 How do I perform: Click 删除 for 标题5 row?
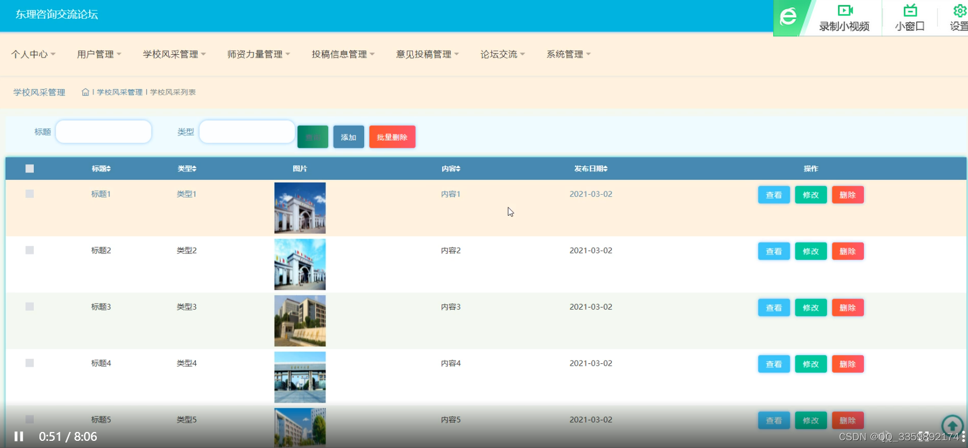848,420
